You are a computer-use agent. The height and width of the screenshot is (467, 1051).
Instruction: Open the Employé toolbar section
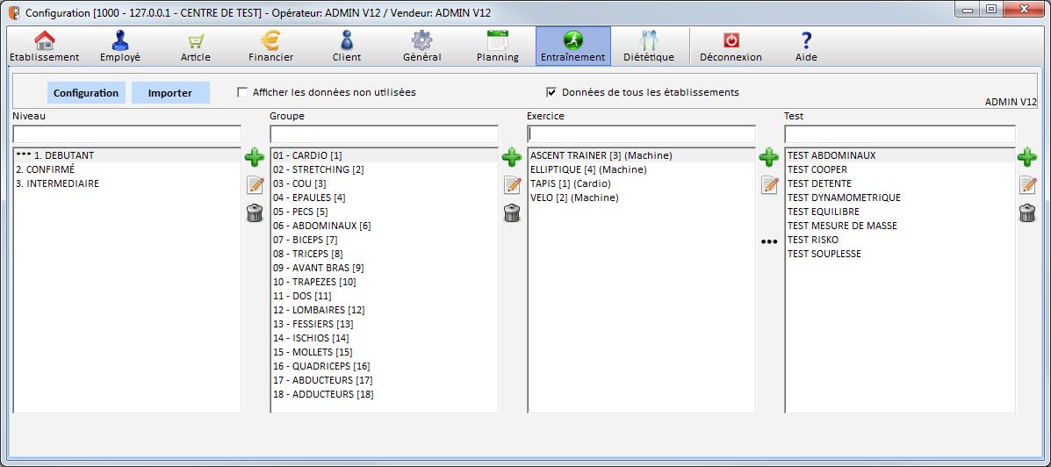point(120,47)
